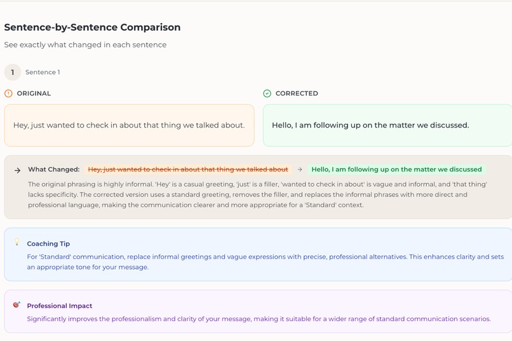Screen dimensions: 512x341
Task: Click the struck-through original phrase chip
Action: (188, 170)
